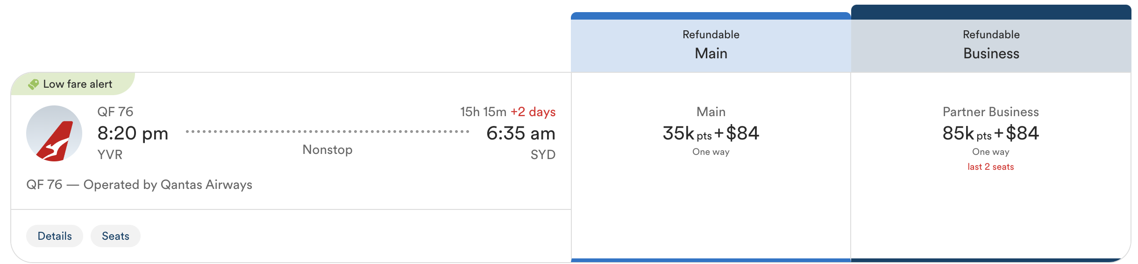
Task: Click the dotted flight route line
Action: click(327, 132)
